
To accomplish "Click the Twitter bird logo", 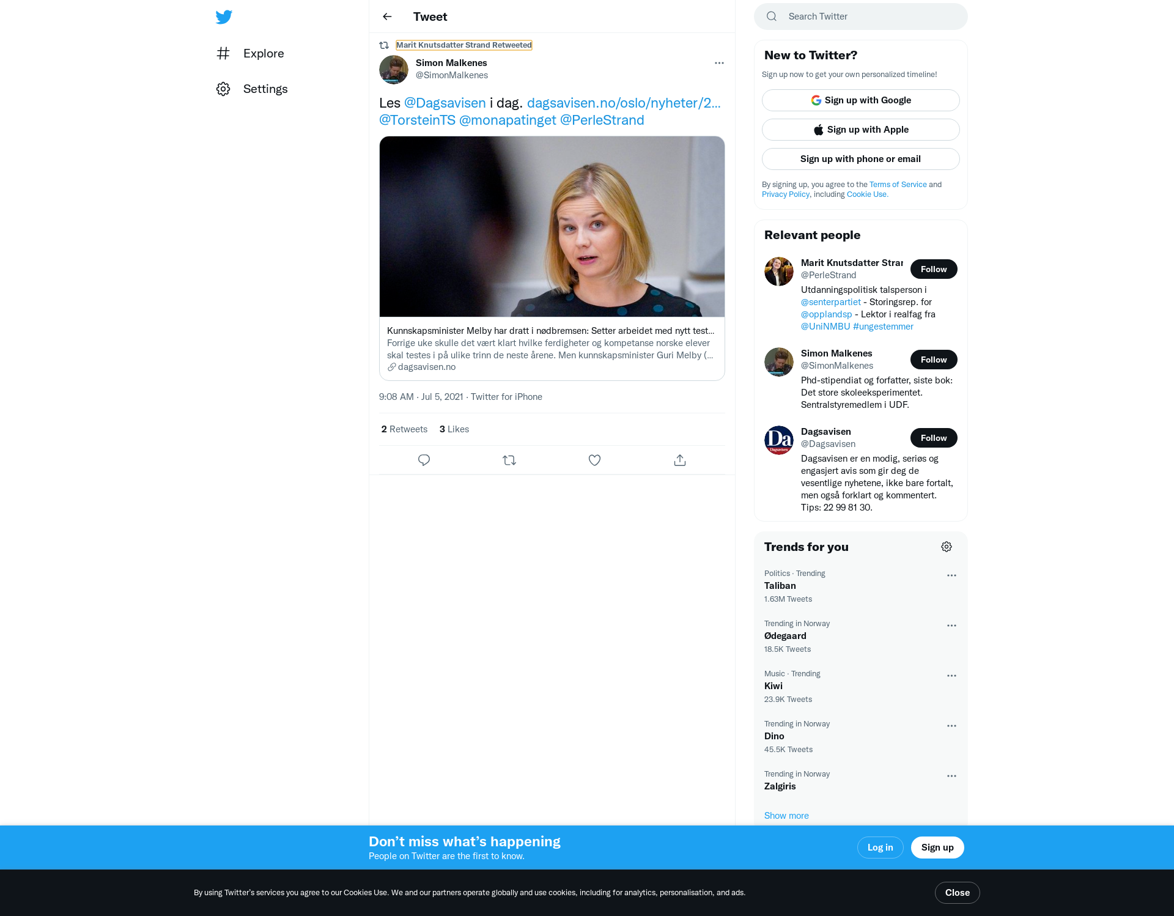I will click(224, 17).
